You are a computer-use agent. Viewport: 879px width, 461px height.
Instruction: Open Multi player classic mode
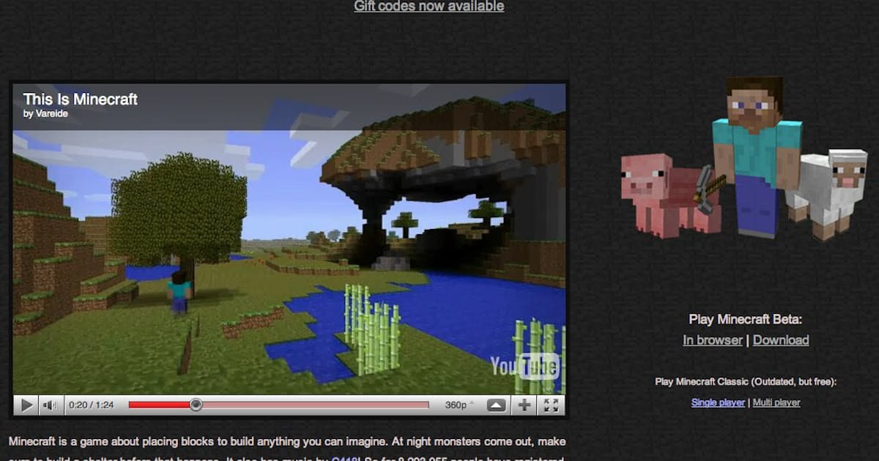click(x=776, y=402)
